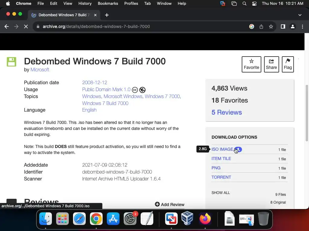Image resolution: width=309 pixels, height=231 pixels.
Task: Open Chrome's three-dot menu
Action: (302, 26)
